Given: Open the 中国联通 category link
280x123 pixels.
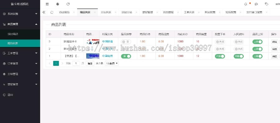Looking at the screenshot, I should (x=108, y=42).
